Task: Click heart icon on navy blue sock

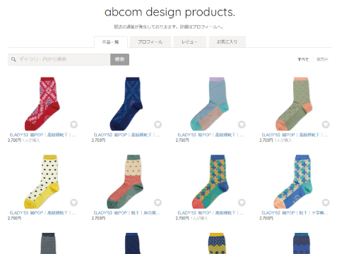Action: pos(157,124)
